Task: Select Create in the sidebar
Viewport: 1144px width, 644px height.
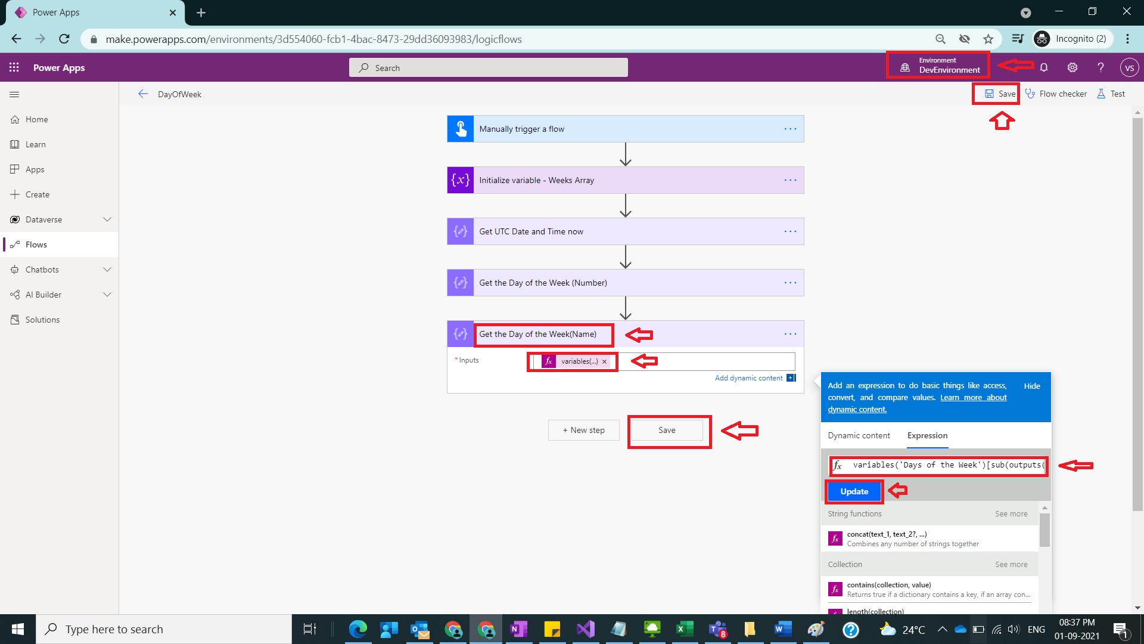Action: click(x=38, y=194)
